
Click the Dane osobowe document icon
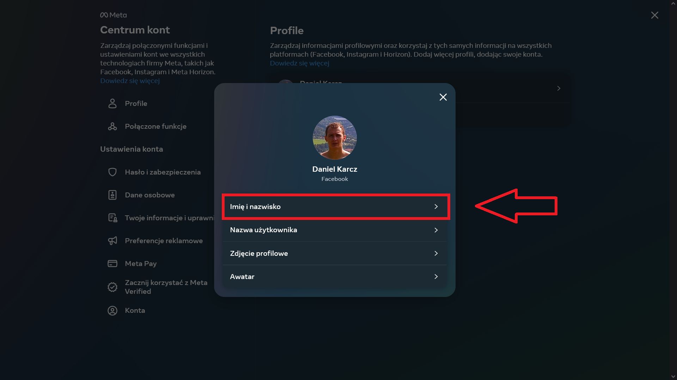tap(112, 195)
